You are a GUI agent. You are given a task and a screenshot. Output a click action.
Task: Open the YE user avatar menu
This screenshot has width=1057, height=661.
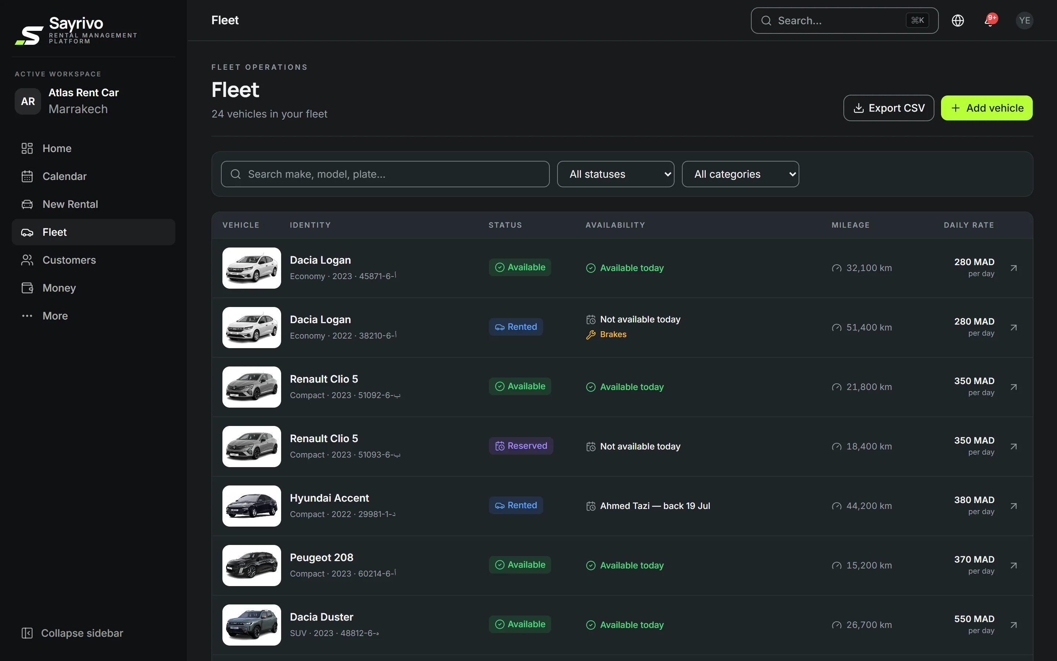pos(1024,21)
